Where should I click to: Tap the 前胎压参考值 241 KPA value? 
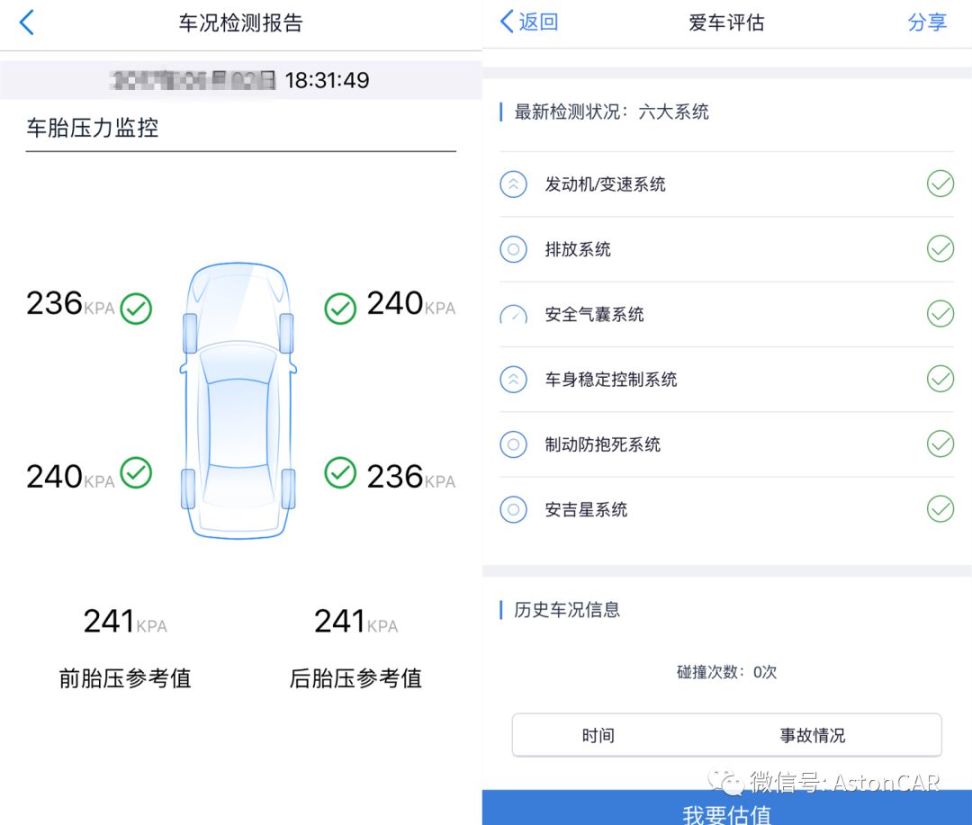click(124, 621)
